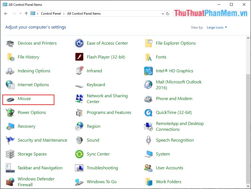
Task: Click the QuickTime (32-bit) icon
Action: (148, 113)
